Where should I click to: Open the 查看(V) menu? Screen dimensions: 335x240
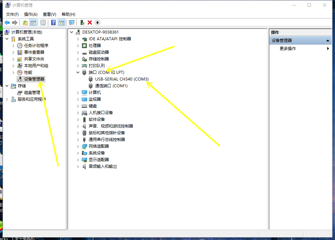49,14
